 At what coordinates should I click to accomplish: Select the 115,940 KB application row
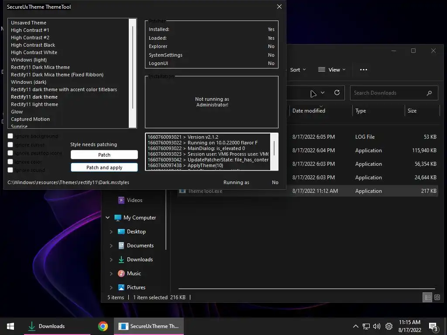click(x=308, y=150)
